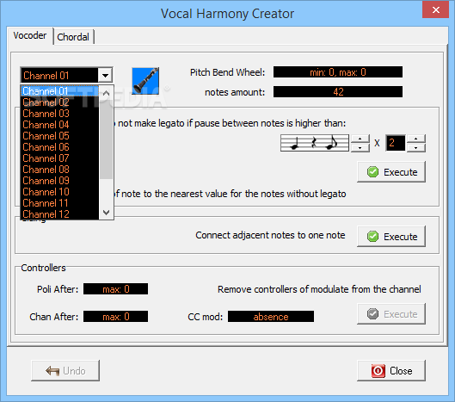Screen dimensions: 455x402
Task: Click the Undo button
Action: [x=65, y=371]
